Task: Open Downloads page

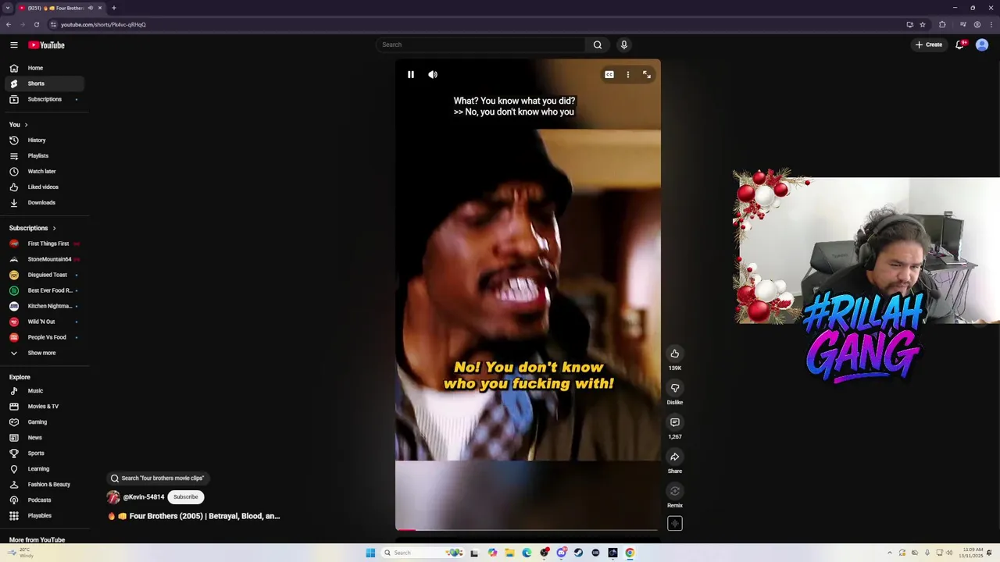Action: 44,203
